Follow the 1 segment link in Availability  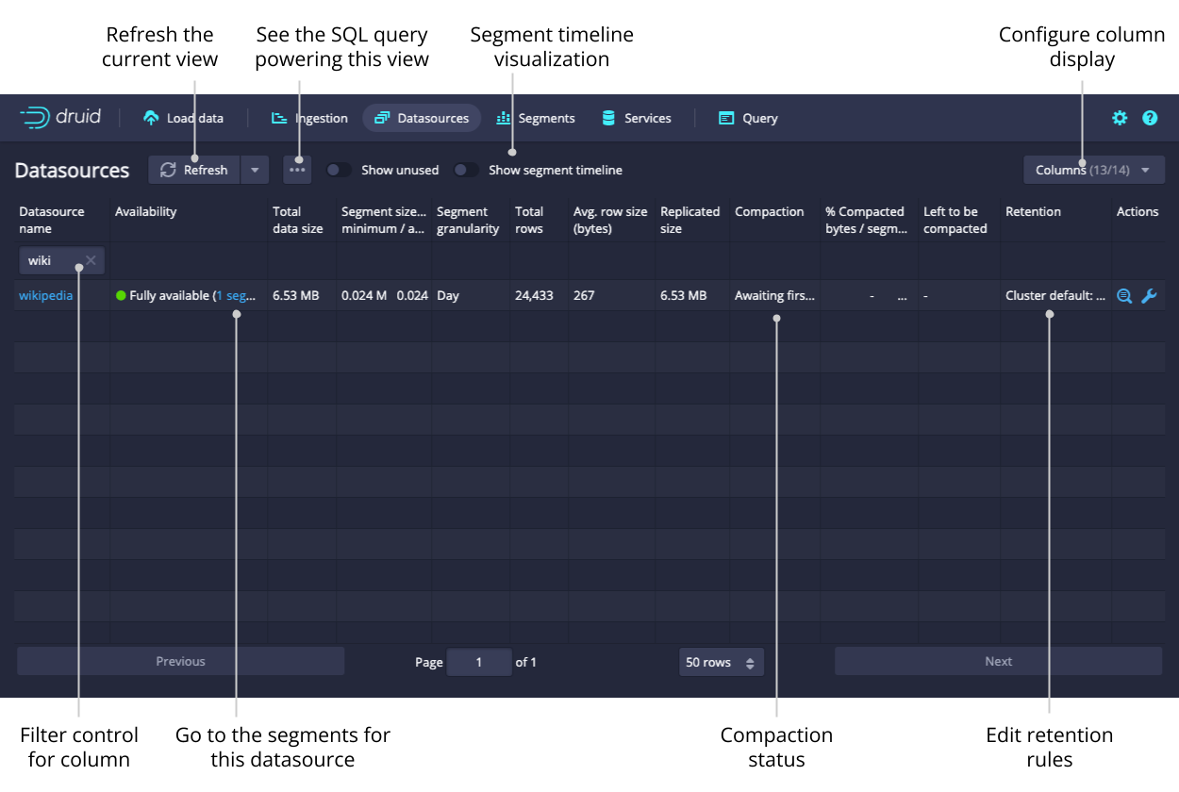tap(236, 296)
